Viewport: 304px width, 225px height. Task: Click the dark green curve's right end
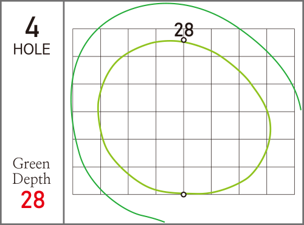tap(301, 109)
